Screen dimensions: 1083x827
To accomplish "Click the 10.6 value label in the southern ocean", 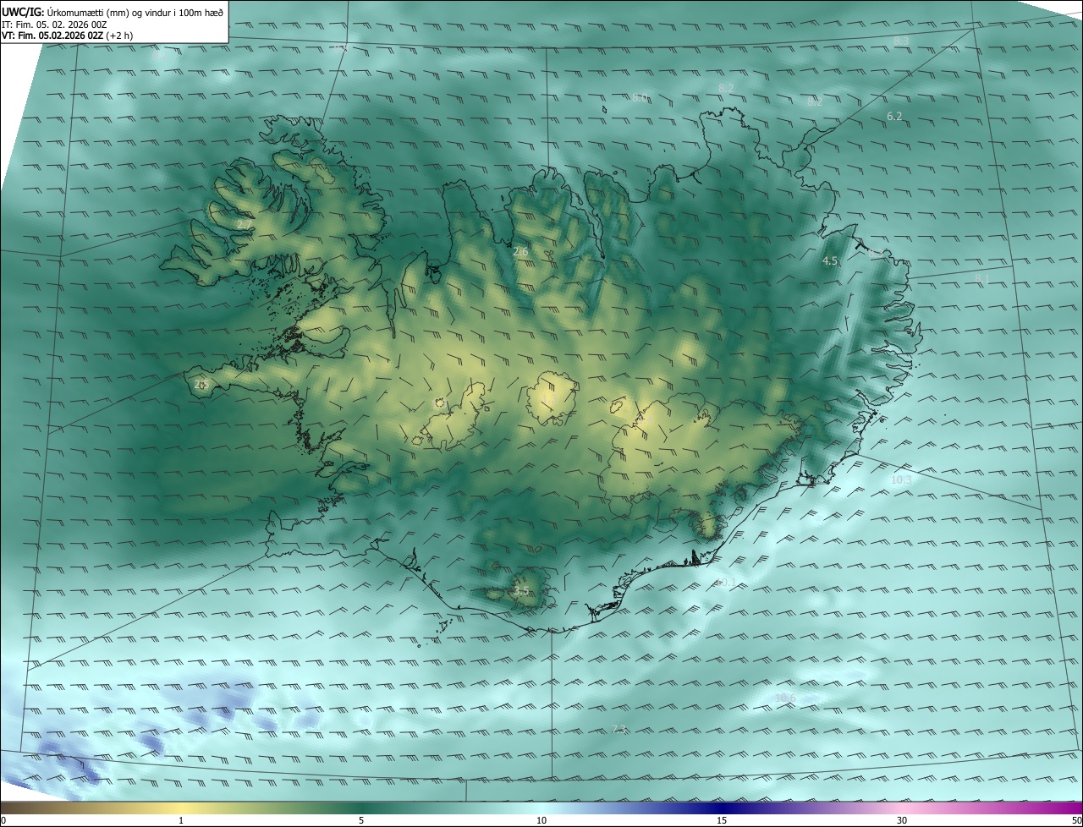I will (785, 698).
